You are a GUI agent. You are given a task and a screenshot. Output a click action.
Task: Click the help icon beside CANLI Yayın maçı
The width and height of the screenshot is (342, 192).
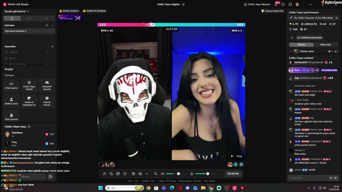click(x=29, y=127)
